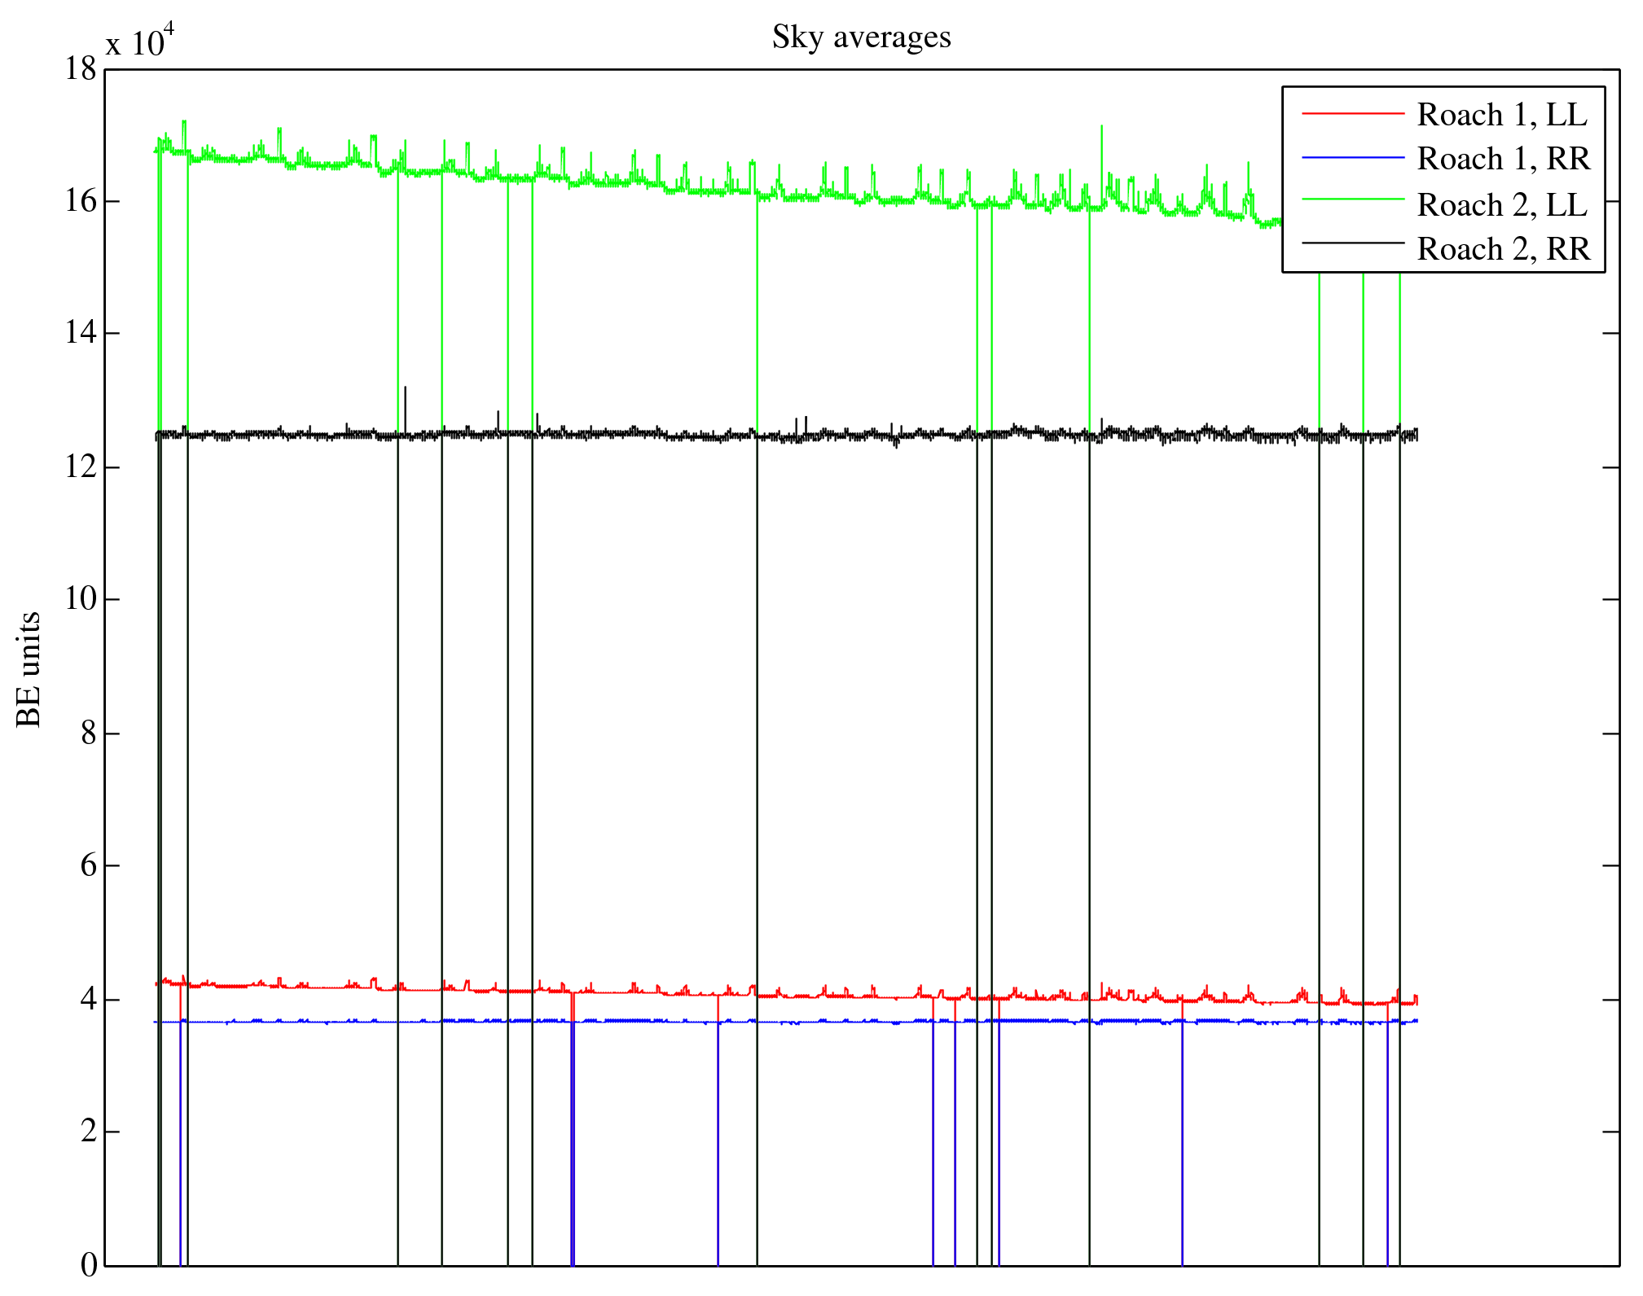Click the y-axis tick label 6

point(89,865)
